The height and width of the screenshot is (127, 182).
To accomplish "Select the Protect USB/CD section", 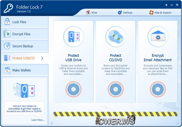I will click(x=25, y=58).
